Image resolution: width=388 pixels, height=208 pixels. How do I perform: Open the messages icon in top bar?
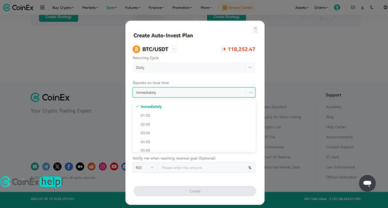pos(353,7)
